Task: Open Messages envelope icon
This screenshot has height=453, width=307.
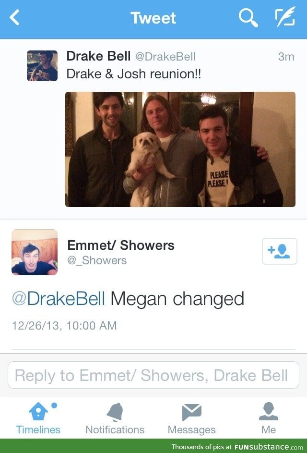Action: (x=191, y=412)
